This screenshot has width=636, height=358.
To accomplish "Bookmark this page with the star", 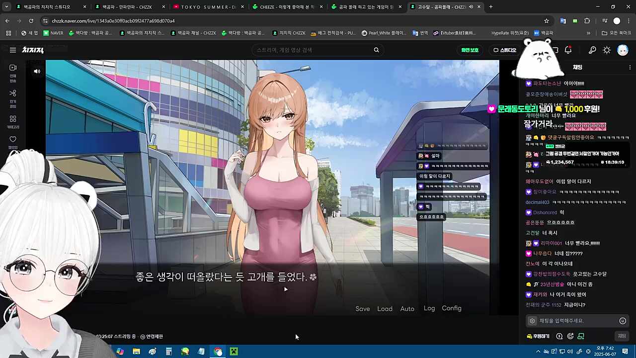I will (x=547, y=21).
